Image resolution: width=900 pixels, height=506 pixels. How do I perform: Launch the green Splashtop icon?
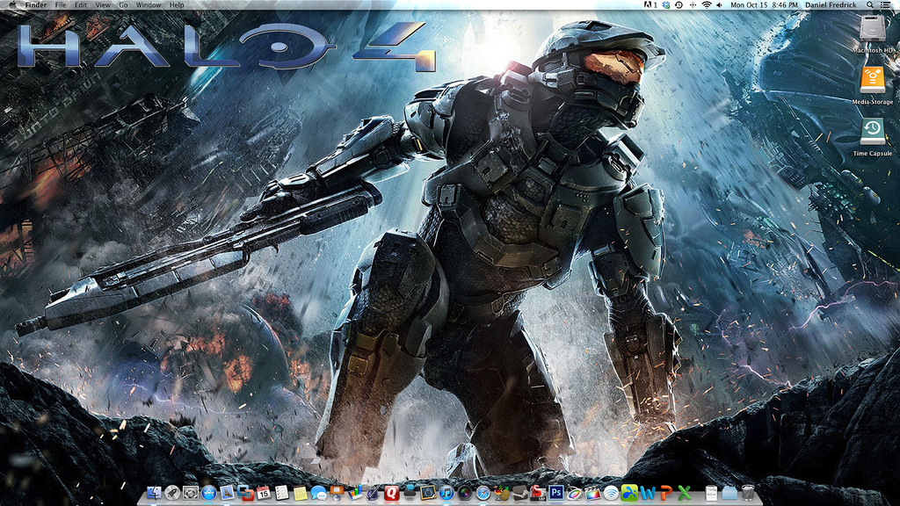click(629, 493)
